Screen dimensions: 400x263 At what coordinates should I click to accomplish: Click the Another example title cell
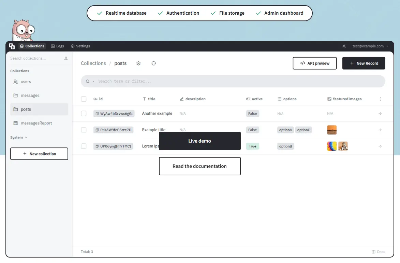tap(157, 114)
